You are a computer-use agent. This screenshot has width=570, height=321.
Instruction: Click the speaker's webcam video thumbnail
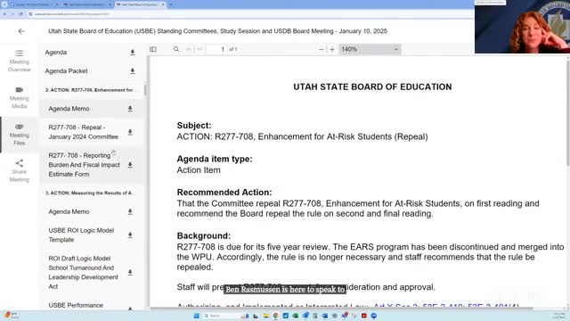pos(522,27)
